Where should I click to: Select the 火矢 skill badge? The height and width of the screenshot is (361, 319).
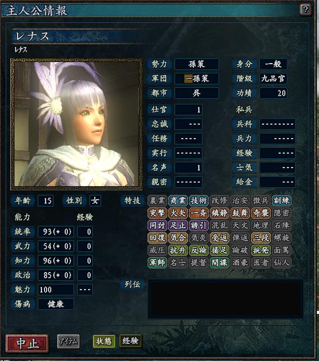click(178, 213)
